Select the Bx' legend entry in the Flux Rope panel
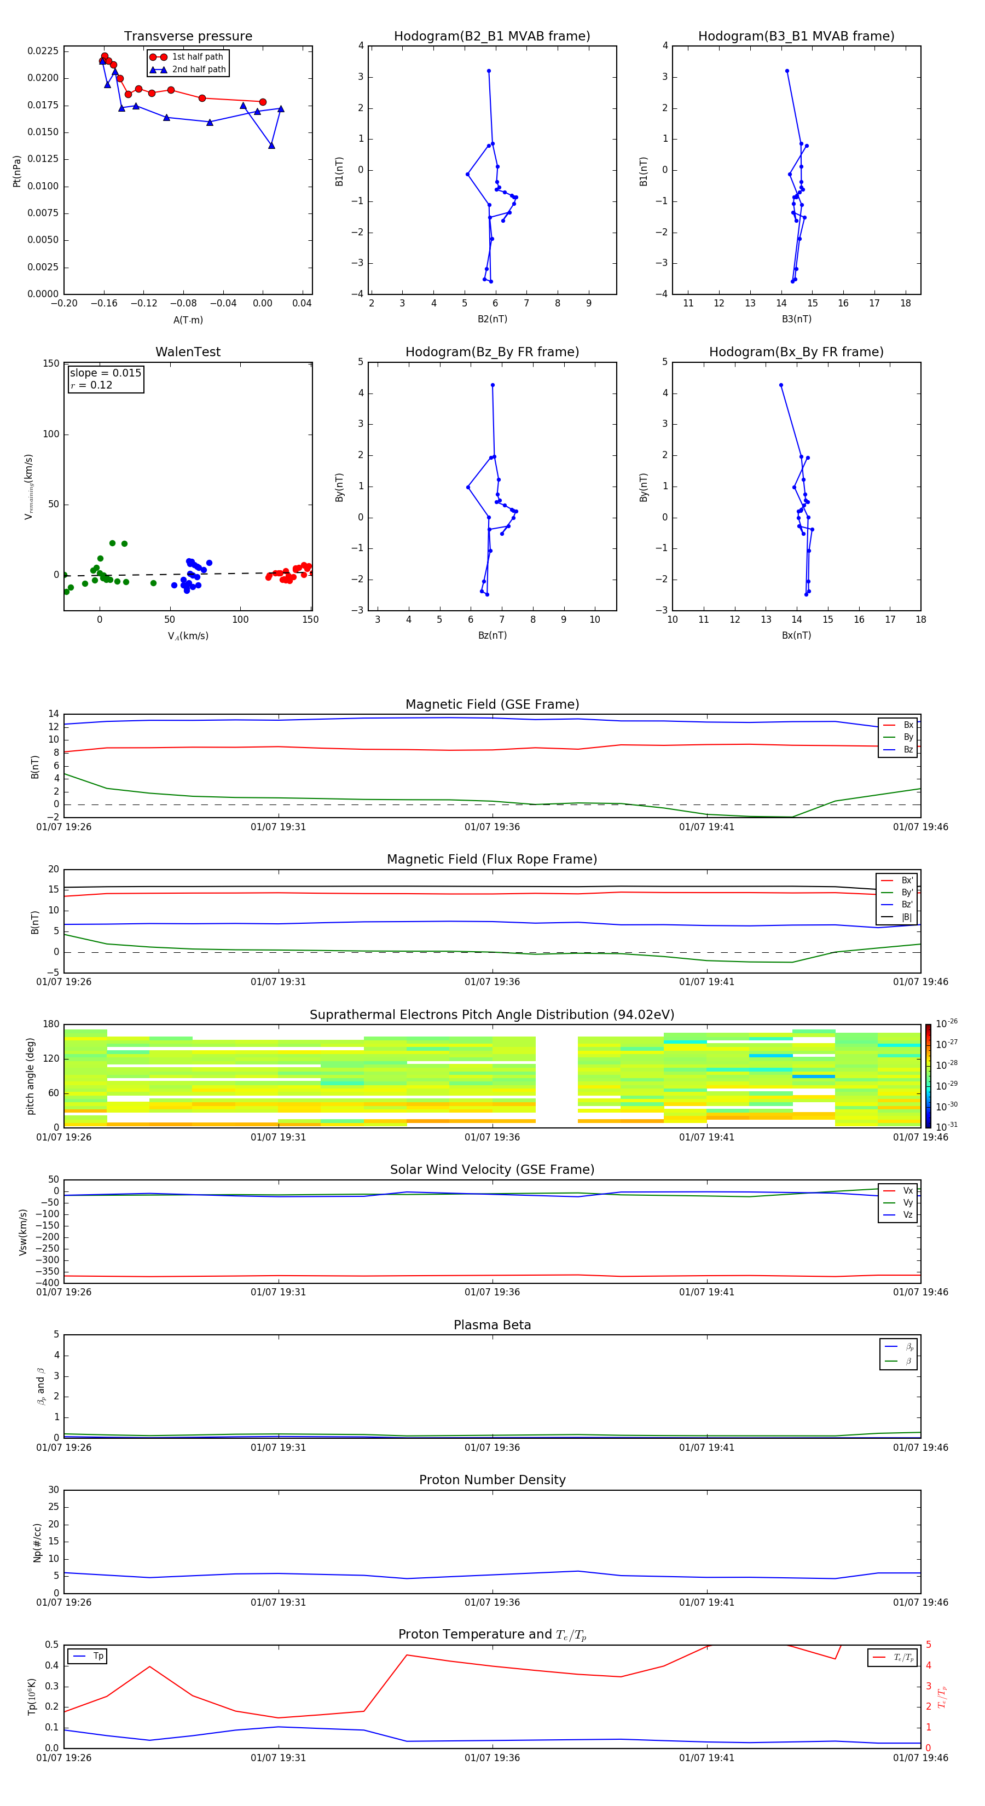 point(897,881)
